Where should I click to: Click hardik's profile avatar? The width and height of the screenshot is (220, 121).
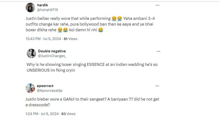point(31,7)
